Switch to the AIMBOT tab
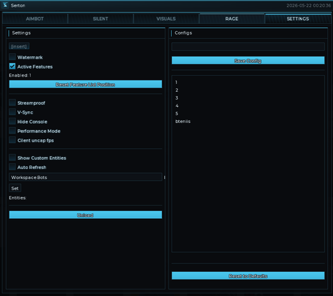This screenshot has width=333, height=296. [x=35, y=19]
